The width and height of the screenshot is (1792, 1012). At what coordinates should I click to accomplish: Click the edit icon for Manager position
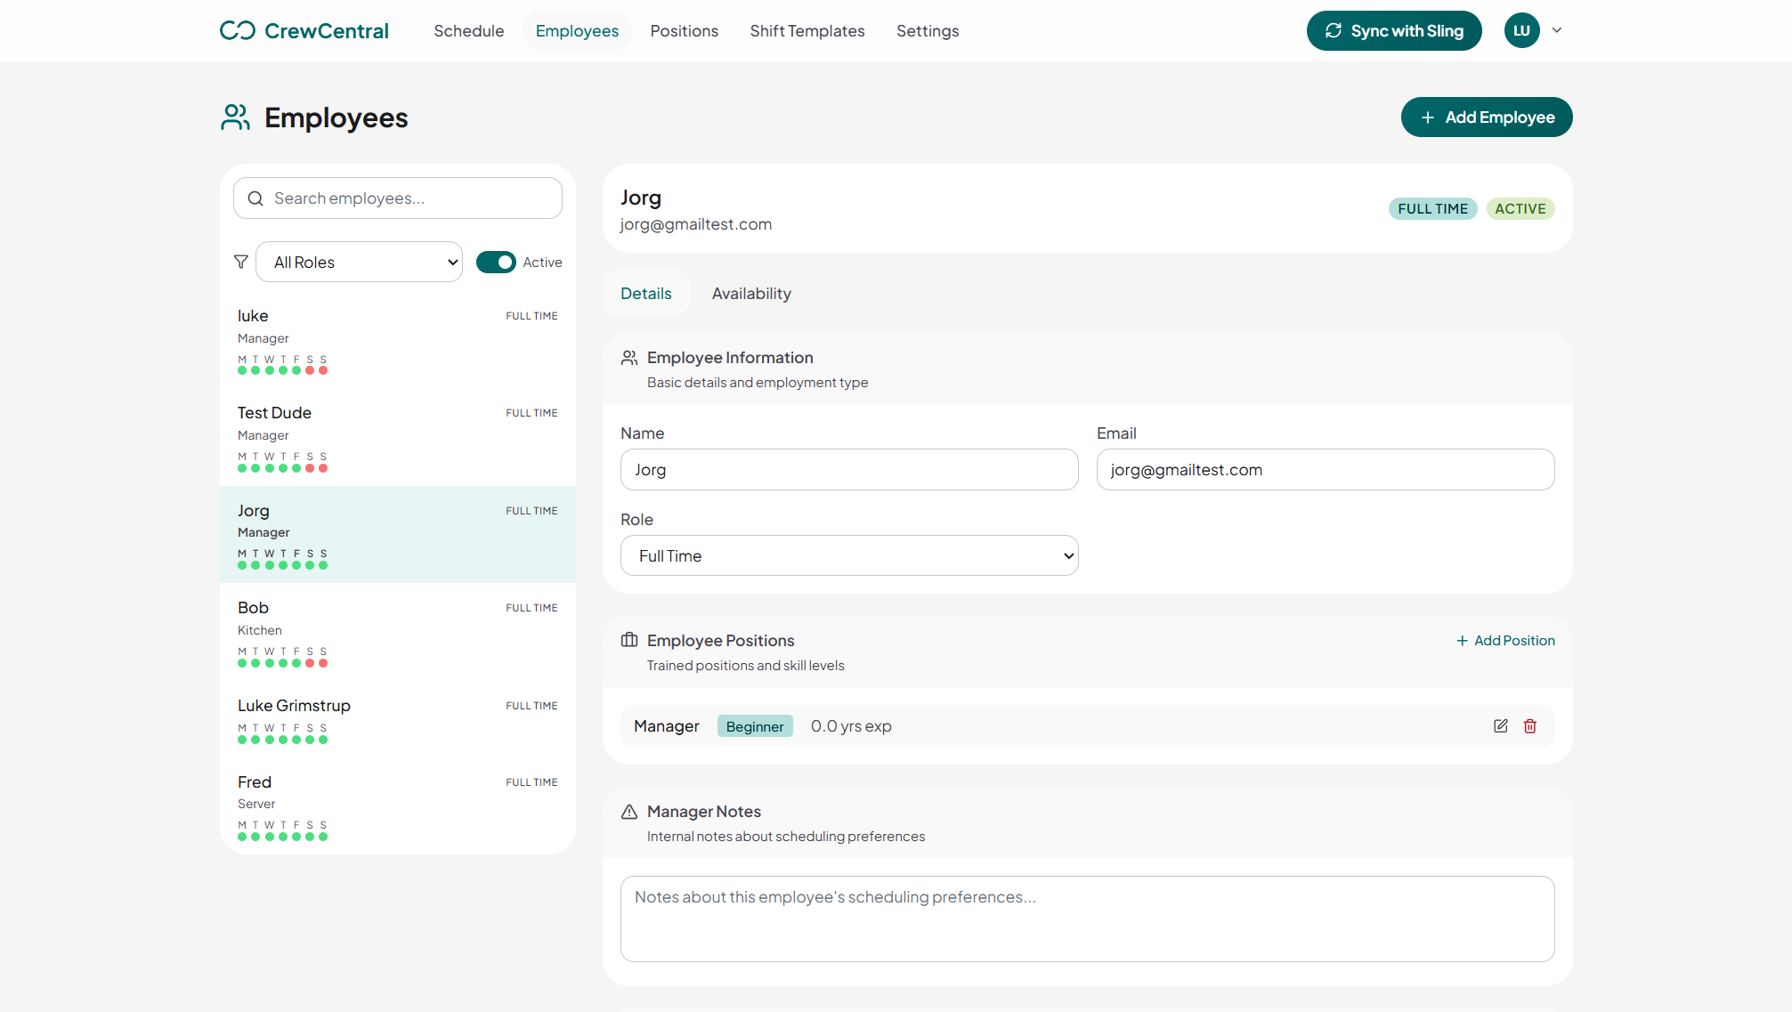point(1500,726)
